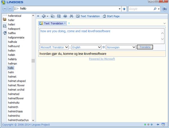Image resolution: width=169 pixels, height=128 pixels.
Task: Expand the search history dropdown arrow
Action: pos(120,9)
